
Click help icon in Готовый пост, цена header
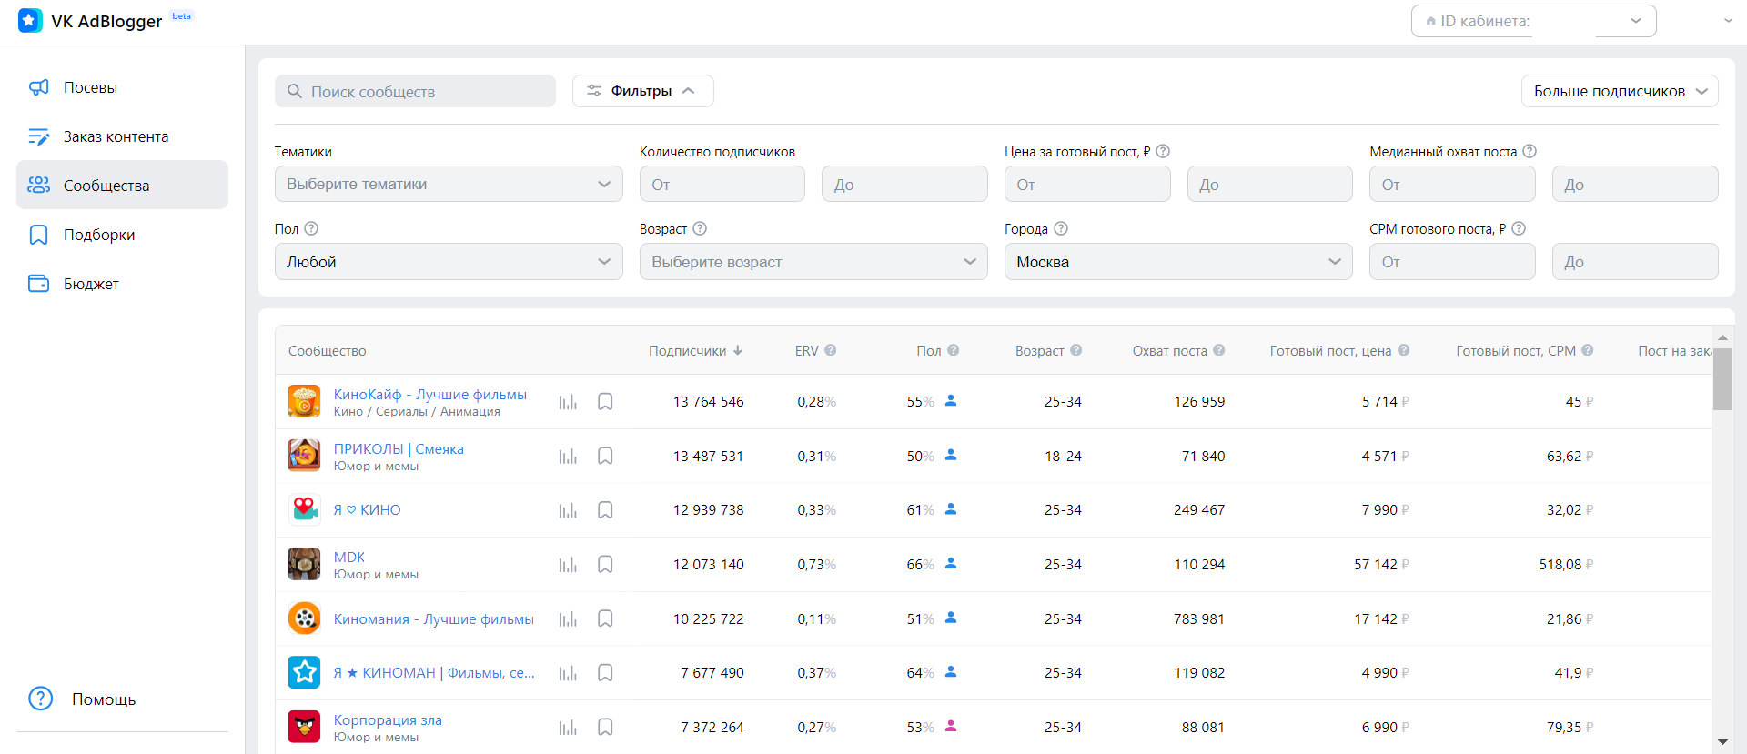[x=1404, y=350]
